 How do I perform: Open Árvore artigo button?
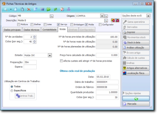136,53
